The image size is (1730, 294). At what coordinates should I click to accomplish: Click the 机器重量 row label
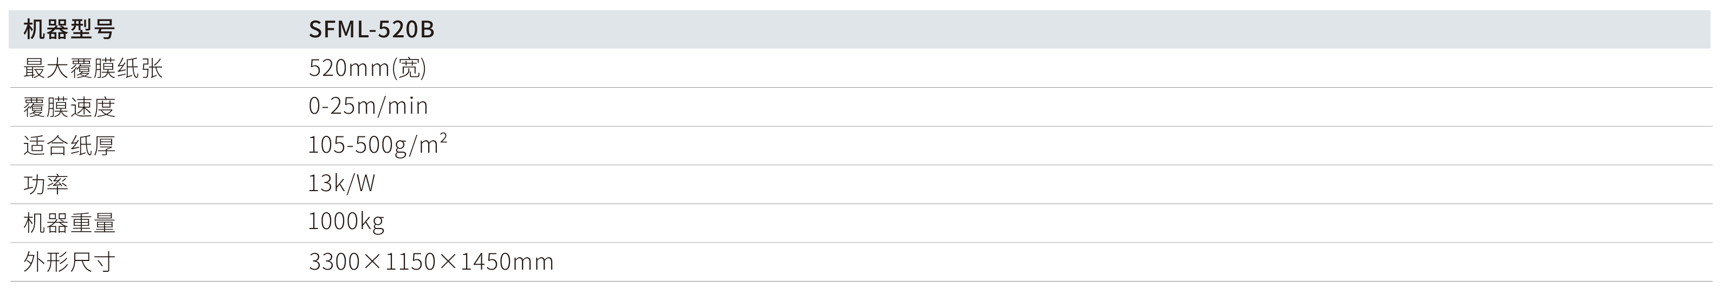point(69,223)
